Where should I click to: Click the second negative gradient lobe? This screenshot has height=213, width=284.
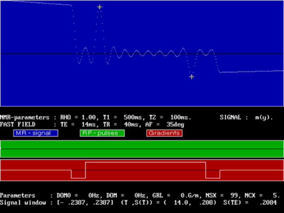[213, 174]
